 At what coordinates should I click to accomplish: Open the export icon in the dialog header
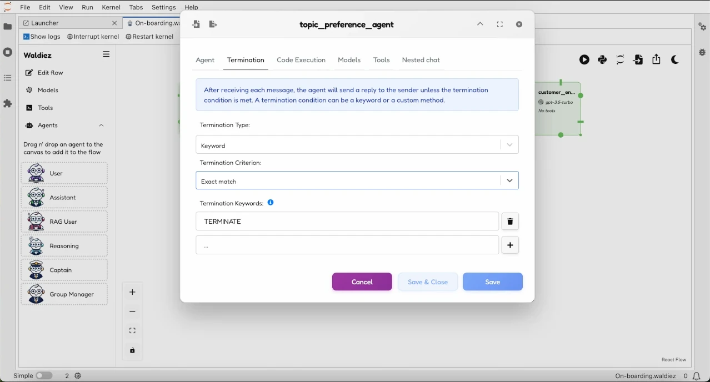click(213, 24)
